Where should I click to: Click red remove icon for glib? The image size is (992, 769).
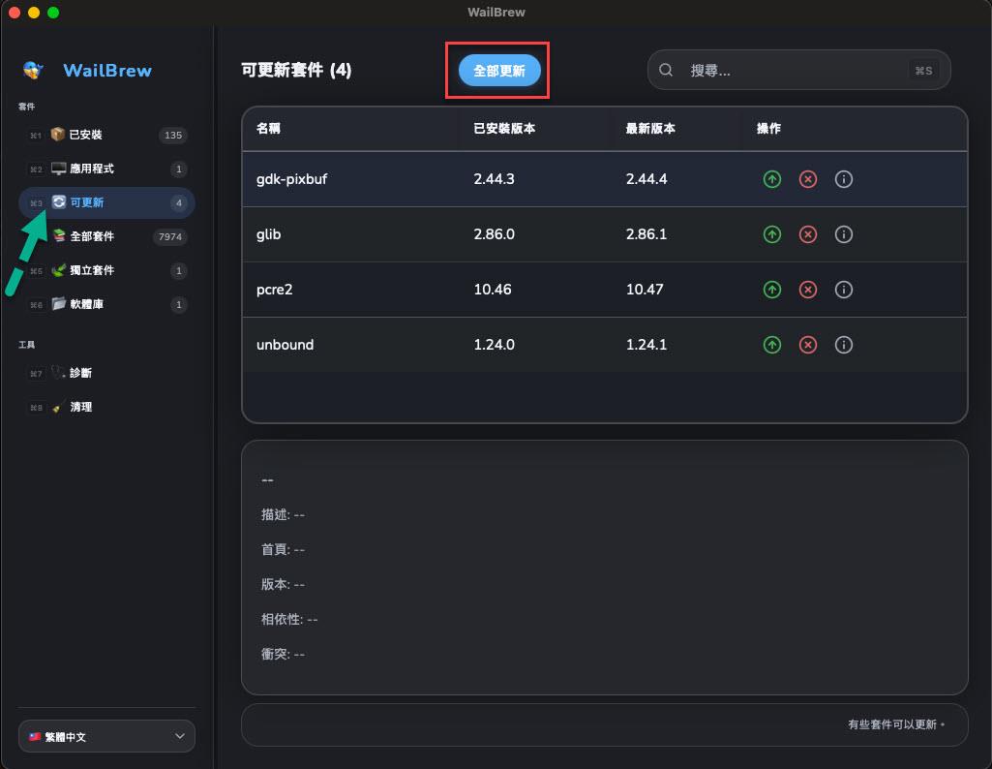(x=808, y=234)
